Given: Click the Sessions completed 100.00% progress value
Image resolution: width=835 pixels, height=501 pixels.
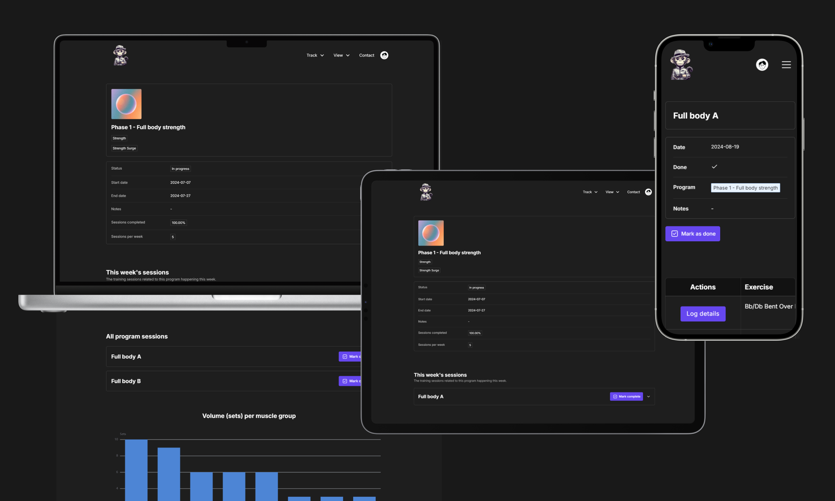Looking at the screenshot, I should click(178, 222).
